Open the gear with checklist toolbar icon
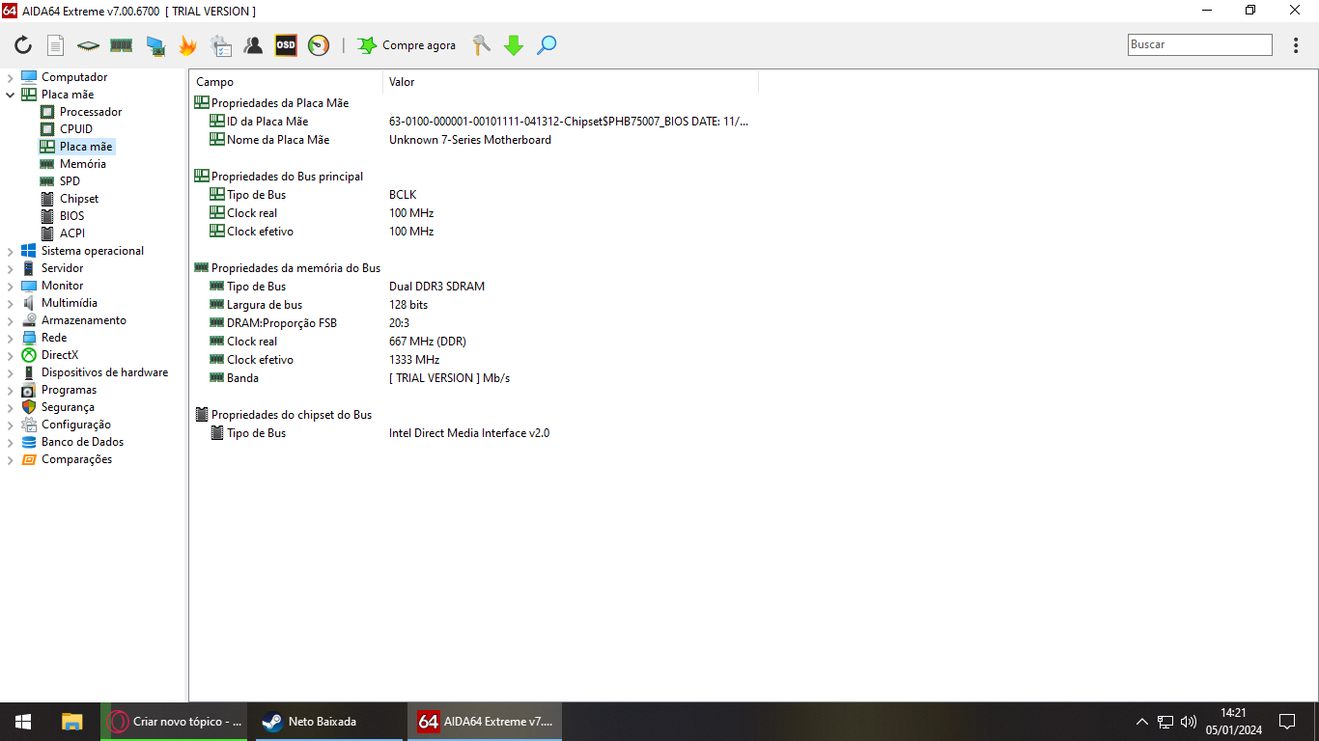This screenshot has width=1319, height=741. coord(220,45)
